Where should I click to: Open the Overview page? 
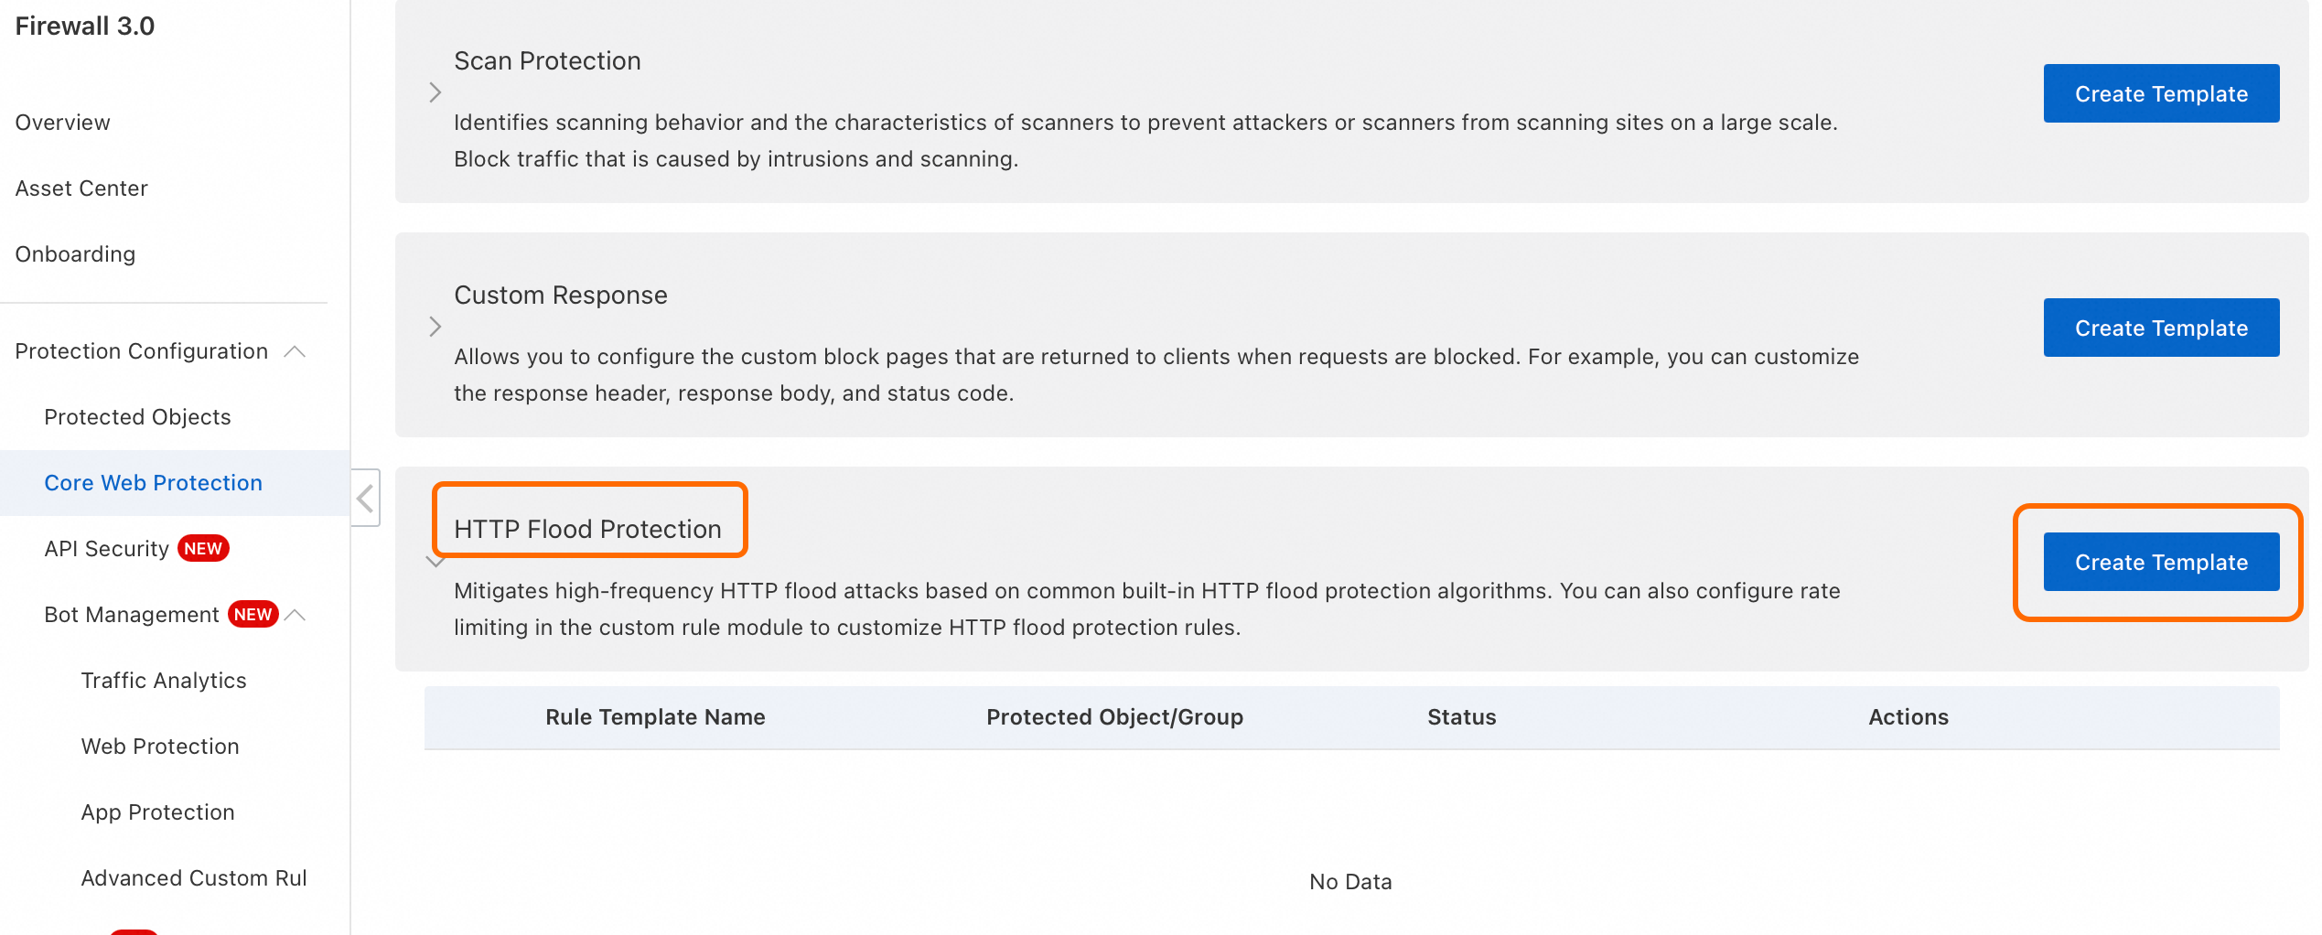coord(63,123)
